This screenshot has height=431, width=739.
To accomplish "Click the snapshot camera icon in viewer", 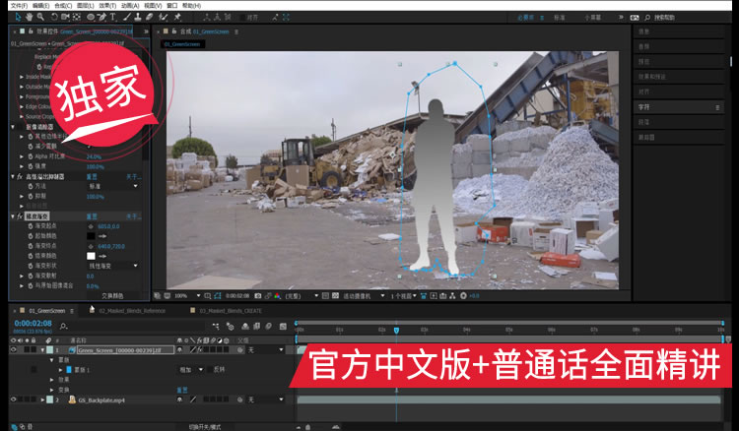I will (x=258, y=296).
